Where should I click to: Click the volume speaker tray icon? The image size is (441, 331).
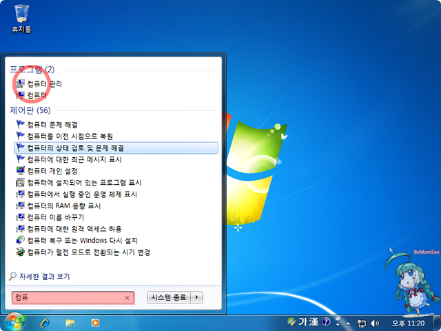tap(376, 322)
